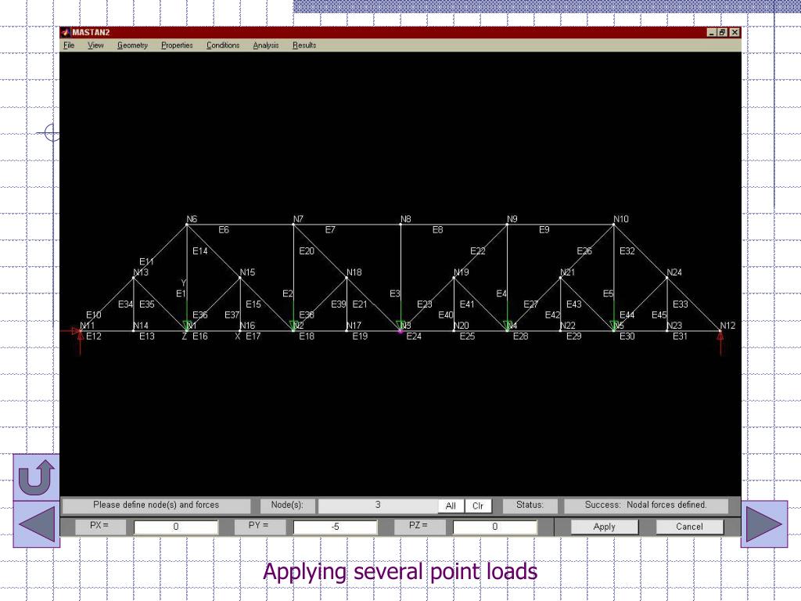The image size is (801, 601).
Task: Select node N13 on the truss
Action: pos(134,278)
